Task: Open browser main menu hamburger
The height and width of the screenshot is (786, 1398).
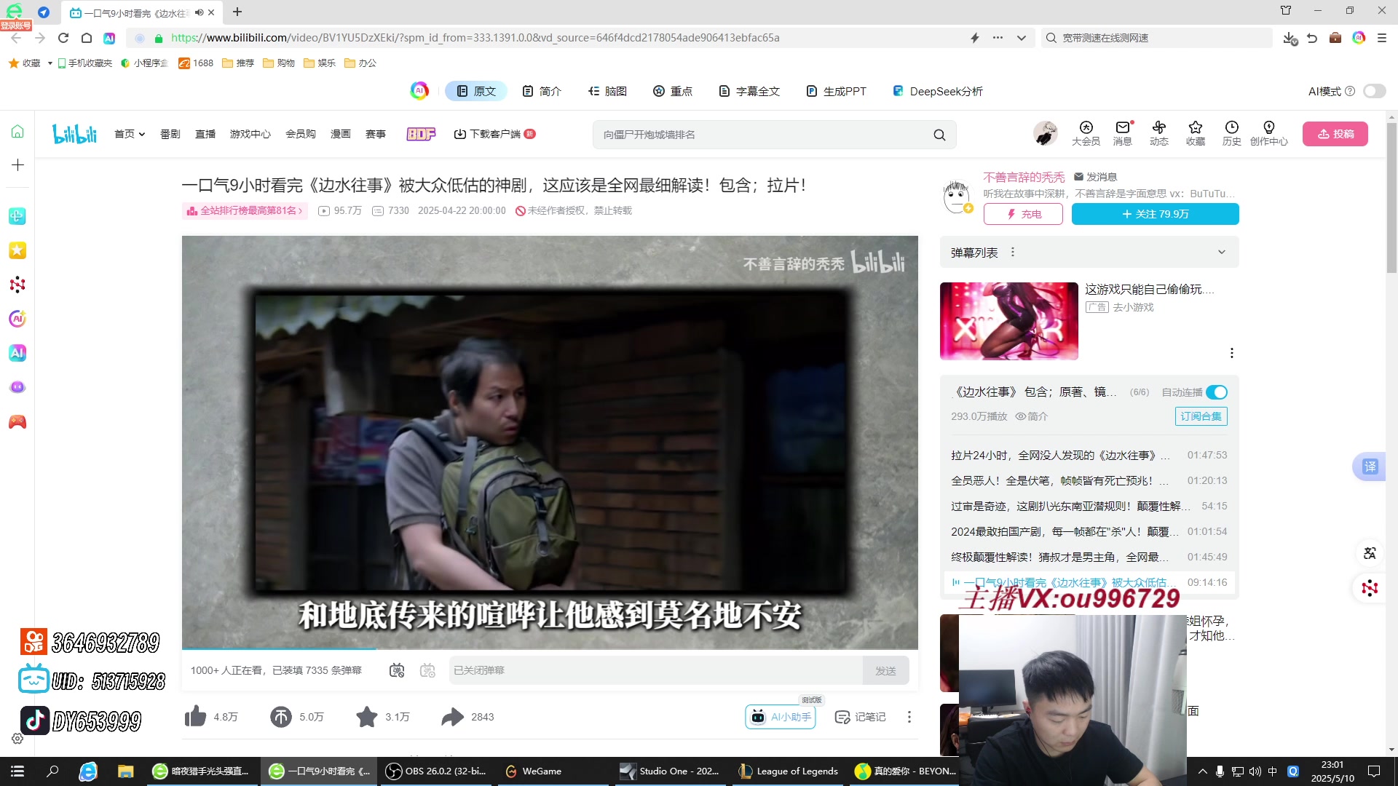Action: point(1381,38)
